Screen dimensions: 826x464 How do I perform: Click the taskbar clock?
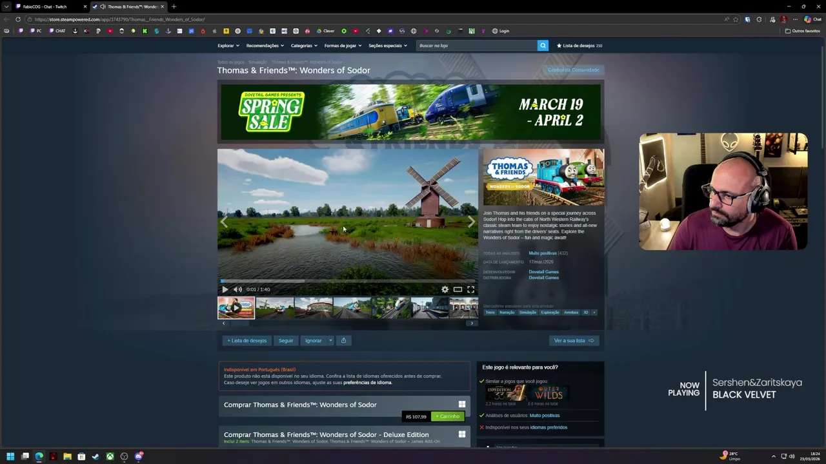point(810,457)
